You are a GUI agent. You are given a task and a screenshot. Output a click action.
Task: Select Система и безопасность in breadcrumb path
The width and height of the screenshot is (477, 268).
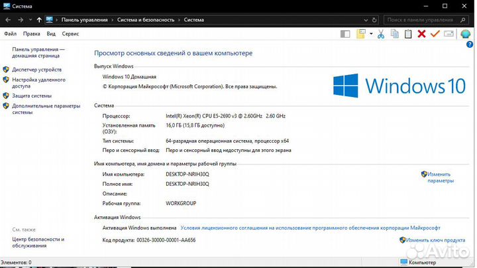pos(146,20)
